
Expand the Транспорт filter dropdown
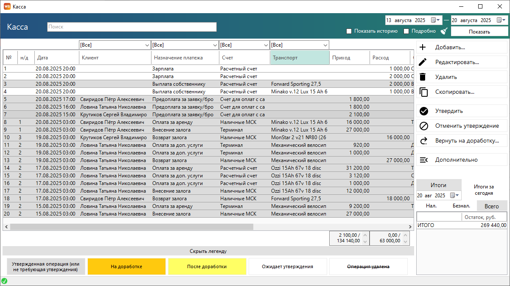(x=325, y=45)
